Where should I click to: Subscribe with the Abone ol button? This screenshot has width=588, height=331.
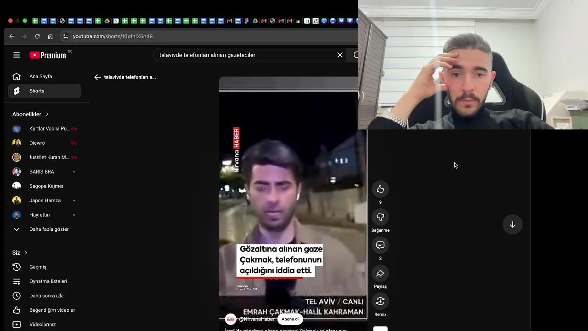(290, 319)
